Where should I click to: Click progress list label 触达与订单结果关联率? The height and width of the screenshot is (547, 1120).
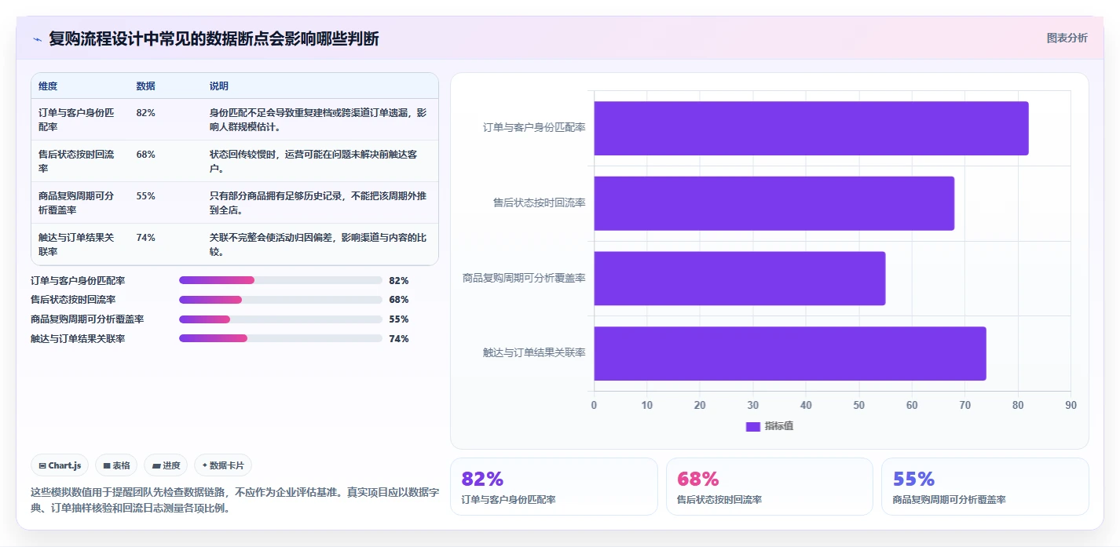coord(78,339)
